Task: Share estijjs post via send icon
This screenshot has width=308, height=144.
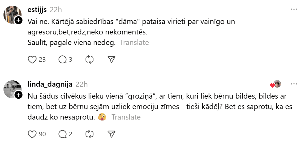Action: tap(111, 60)
